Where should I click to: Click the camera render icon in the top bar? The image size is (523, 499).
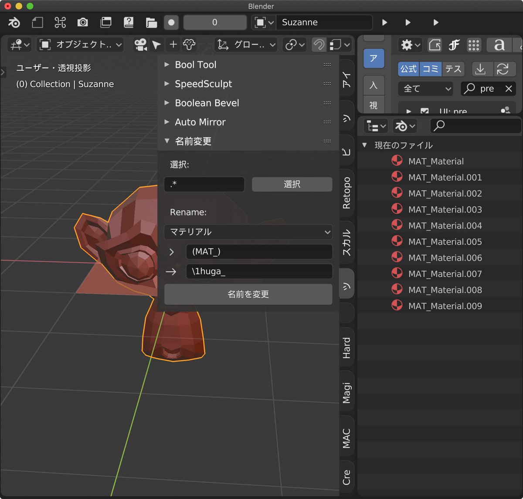[x=83, y=22]
